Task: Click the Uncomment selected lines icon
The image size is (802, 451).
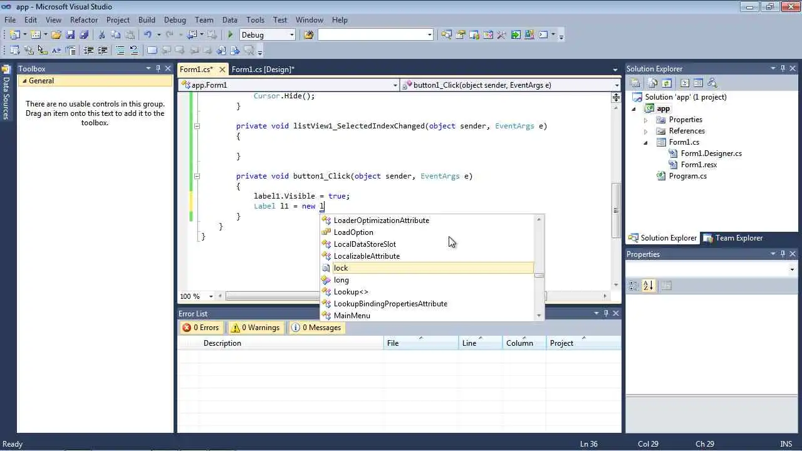Action: click(x=133, y=50)
